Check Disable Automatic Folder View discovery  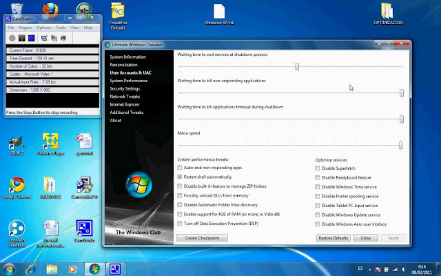coord(179,205)
